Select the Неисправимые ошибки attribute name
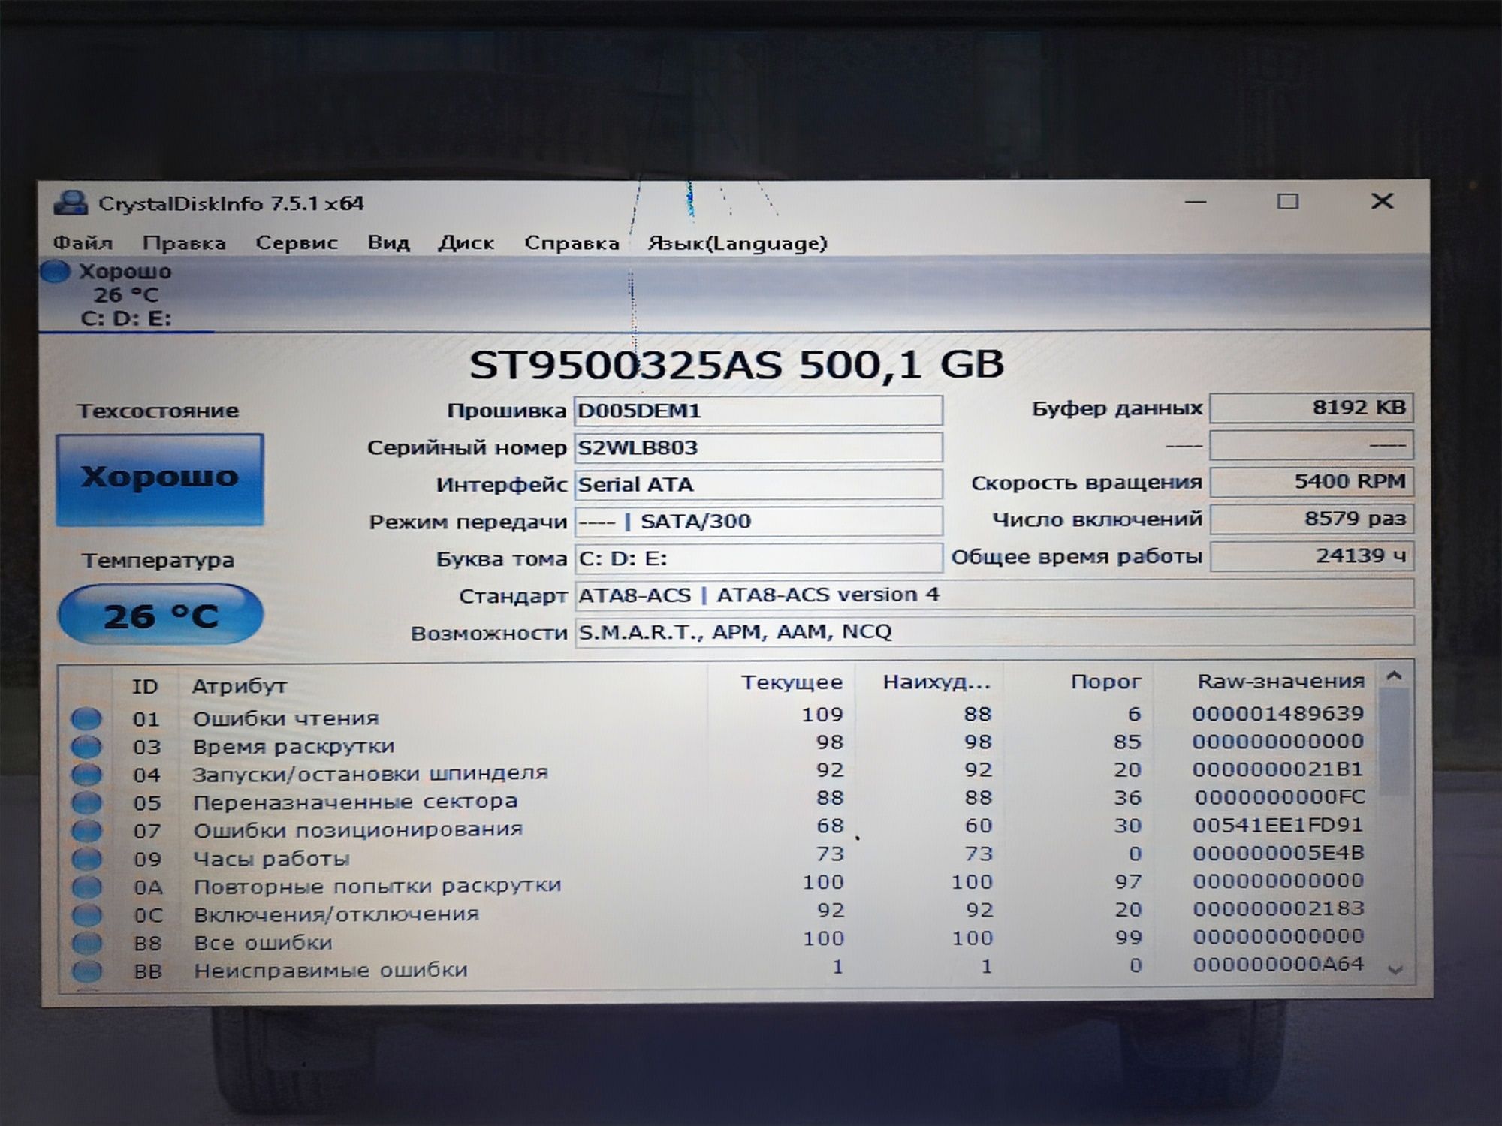 [x=330, y=970]
